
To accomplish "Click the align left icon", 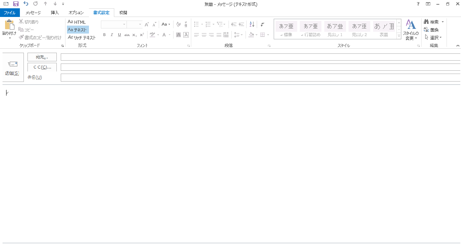I will coord(196,35).
